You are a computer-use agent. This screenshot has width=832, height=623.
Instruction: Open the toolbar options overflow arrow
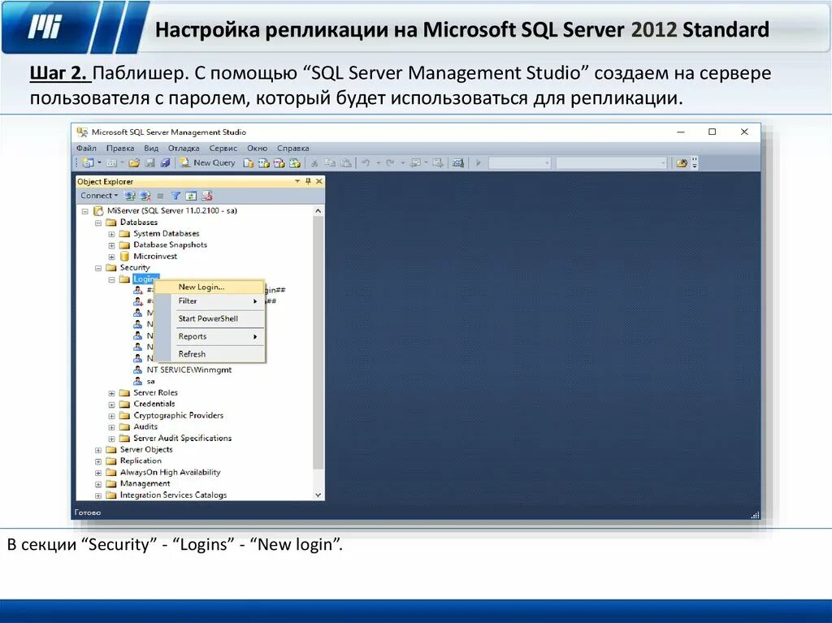tap(695, 163)
